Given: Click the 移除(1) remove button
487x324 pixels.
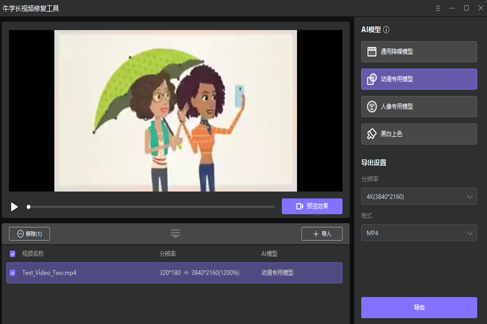Looking at the screenshot, I should click(x=29, y=234).
